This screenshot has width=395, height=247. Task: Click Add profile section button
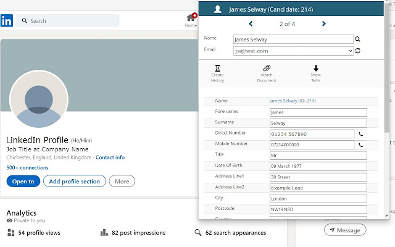(x=75, y=181)
